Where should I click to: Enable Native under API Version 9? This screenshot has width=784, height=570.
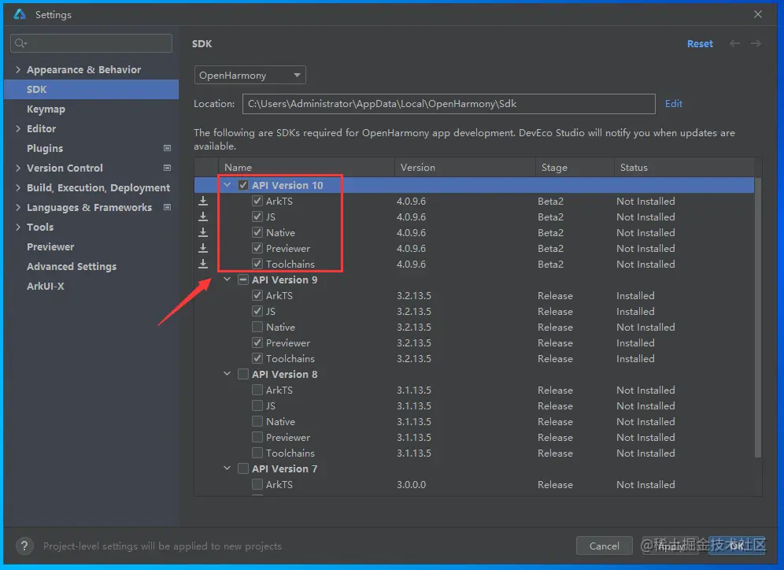(257, 327)
